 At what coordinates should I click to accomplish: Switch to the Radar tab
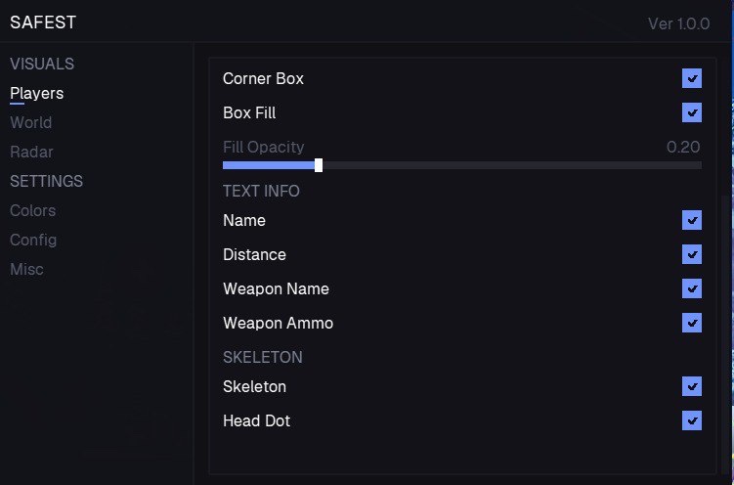pos(31,153)
